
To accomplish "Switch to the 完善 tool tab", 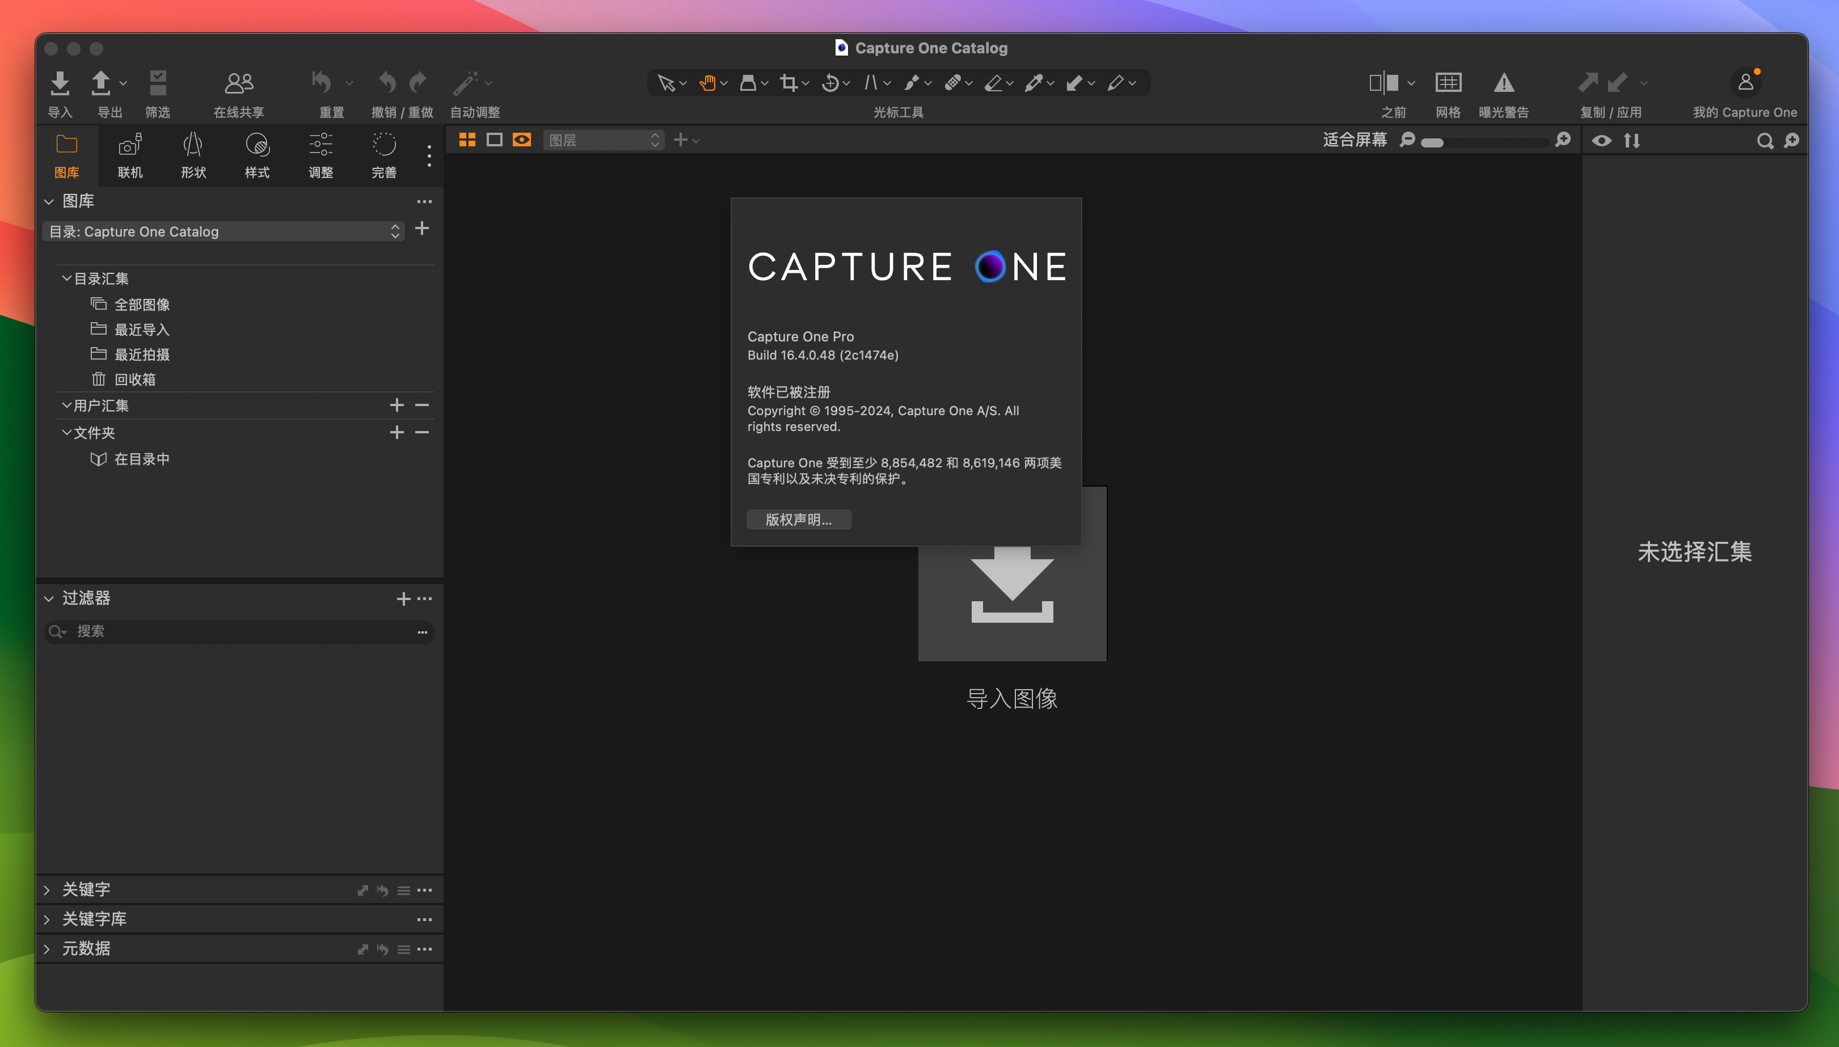I will pos(384,155).
